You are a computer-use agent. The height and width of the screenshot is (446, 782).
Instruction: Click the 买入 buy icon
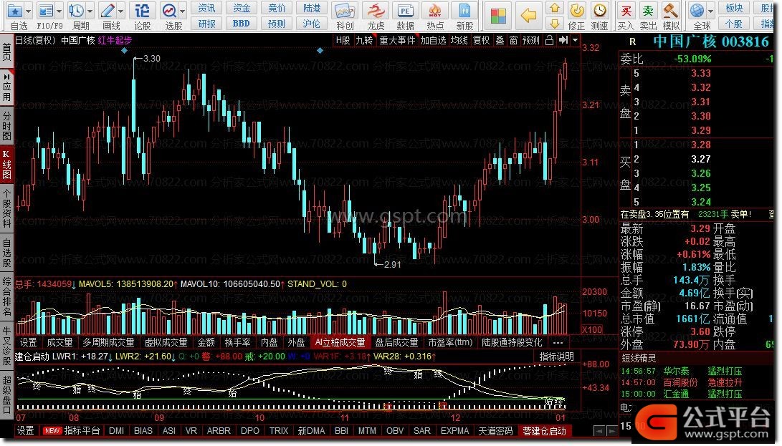(x=626, y=11)
